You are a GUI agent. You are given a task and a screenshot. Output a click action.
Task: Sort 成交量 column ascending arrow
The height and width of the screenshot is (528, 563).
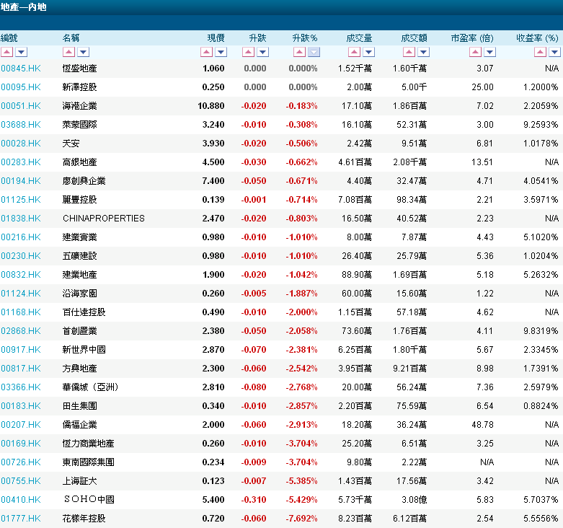pyautogui.click(x=354, y=52)
